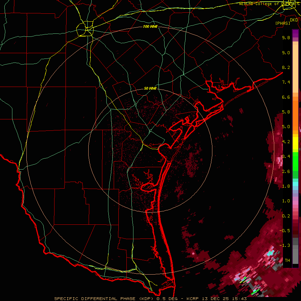301x301 pixels.
Task: Click the 6.6 scale value
Action: click(286, 97)
